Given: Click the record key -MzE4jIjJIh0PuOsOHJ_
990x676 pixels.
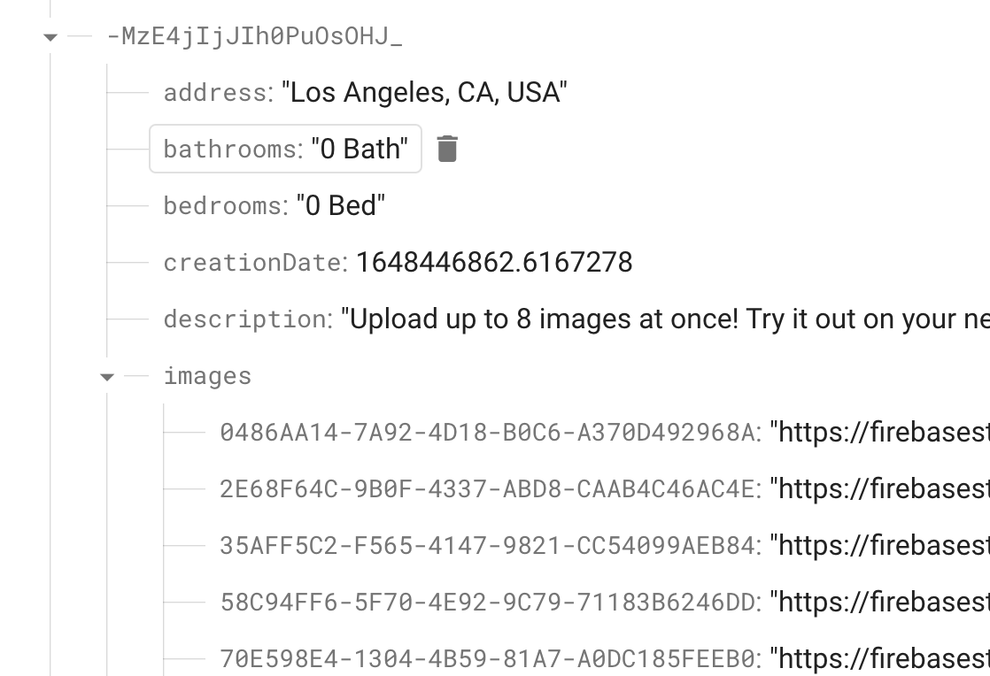Looking at the screenshot, I should pyautogui.click(x=257, y=35).
